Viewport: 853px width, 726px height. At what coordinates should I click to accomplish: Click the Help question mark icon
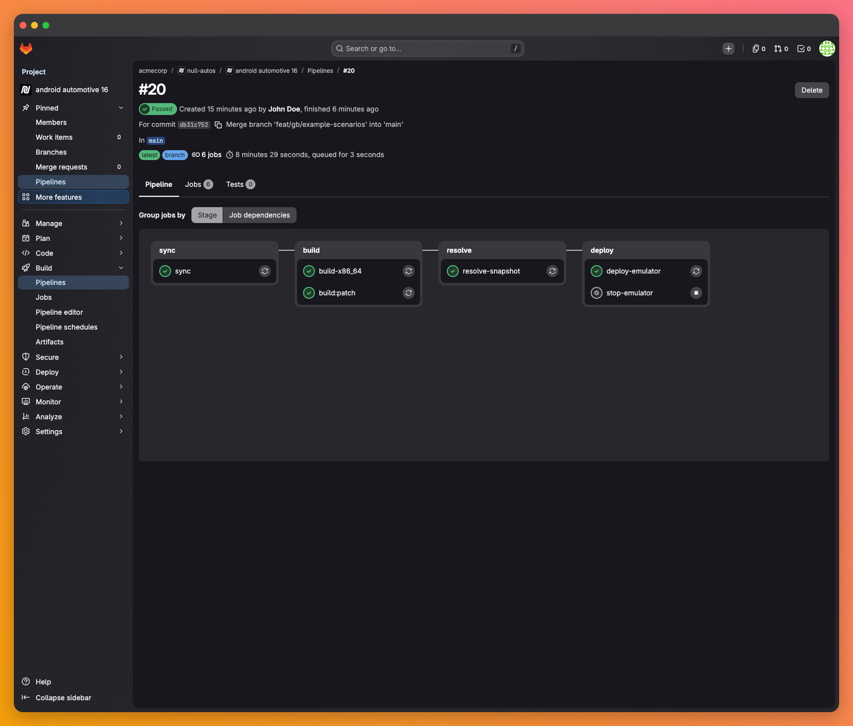click(26, 682)
